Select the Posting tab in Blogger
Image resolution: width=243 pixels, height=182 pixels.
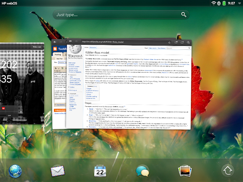[x=58, y=55]
